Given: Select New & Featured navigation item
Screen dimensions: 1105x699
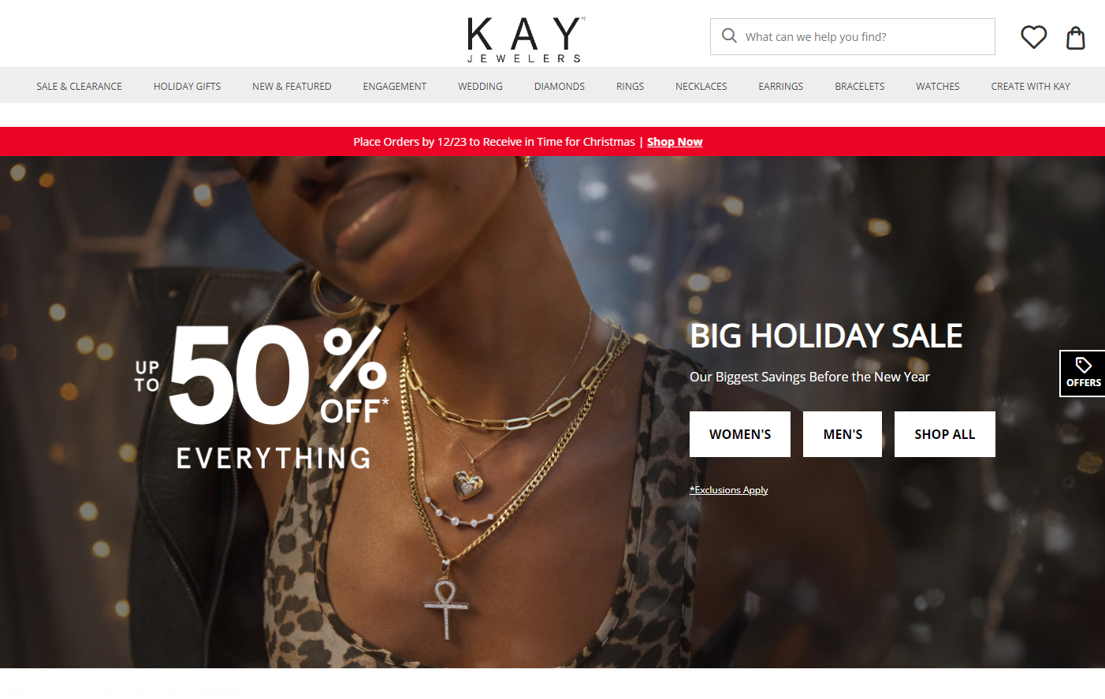Looking at the screenshot, I should tap(292, 87).
